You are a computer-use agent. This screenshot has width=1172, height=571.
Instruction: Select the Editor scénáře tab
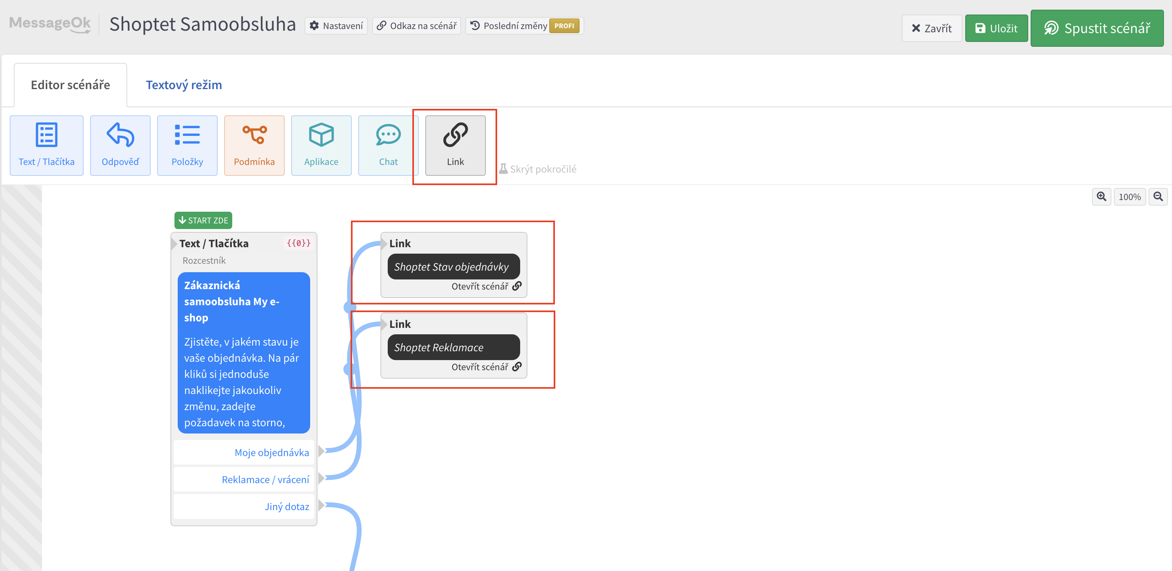coord(71,85)
